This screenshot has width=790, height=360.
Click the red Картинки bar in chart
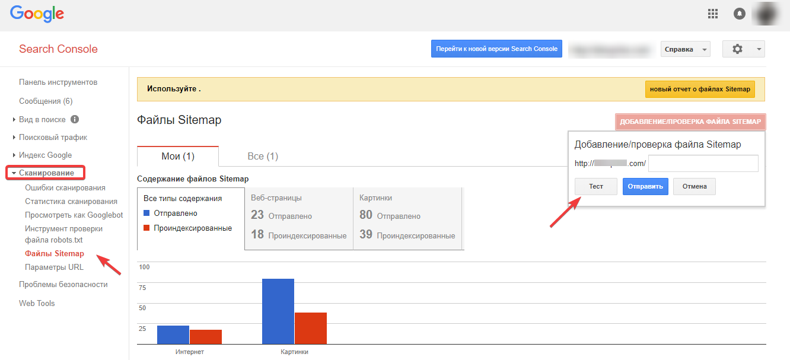point(311,328)
